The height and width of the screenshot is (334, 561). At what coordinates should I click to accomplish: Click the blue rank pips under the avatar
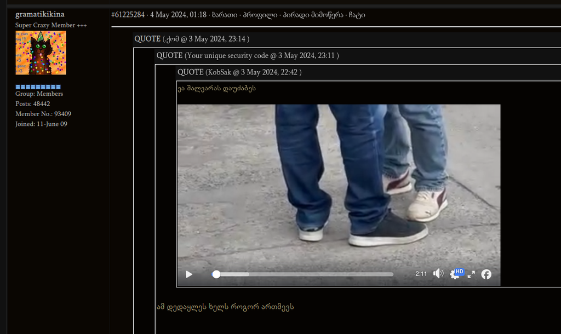point(38,87)
